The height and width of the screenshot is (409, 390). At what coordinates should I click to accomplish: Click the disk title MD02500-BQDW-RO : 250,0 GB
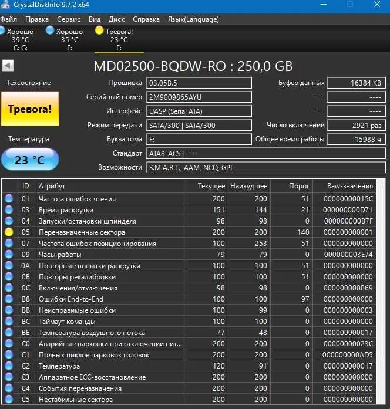pyautogui.click(x=193, y=66)
